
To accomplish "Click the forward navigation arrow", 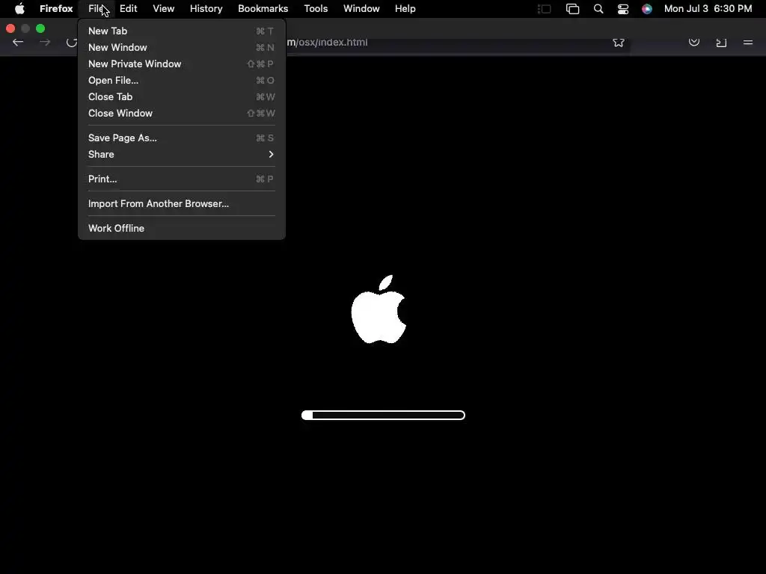I will 45,43.
